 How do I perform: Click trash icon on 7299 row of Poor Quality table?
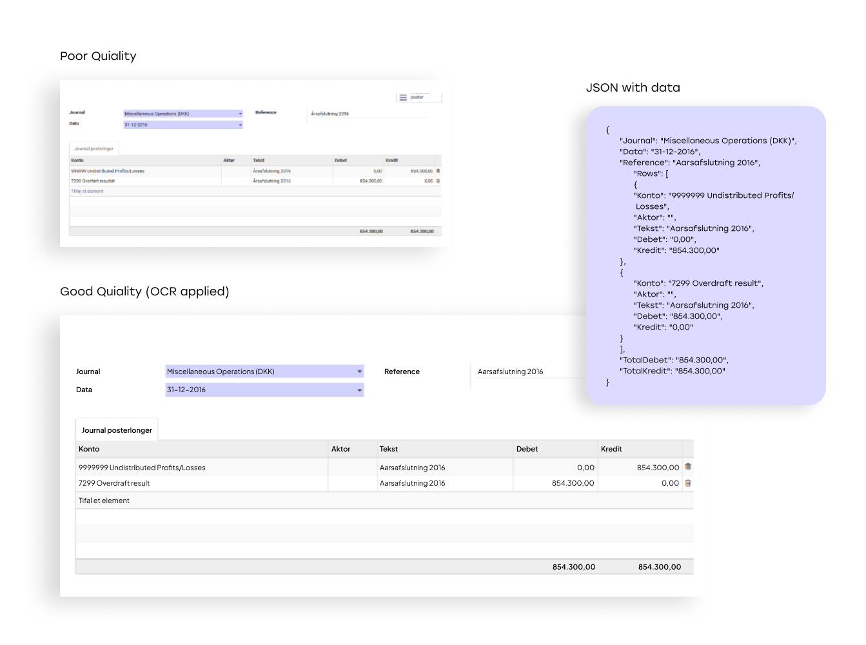click(x=438, y=181)
